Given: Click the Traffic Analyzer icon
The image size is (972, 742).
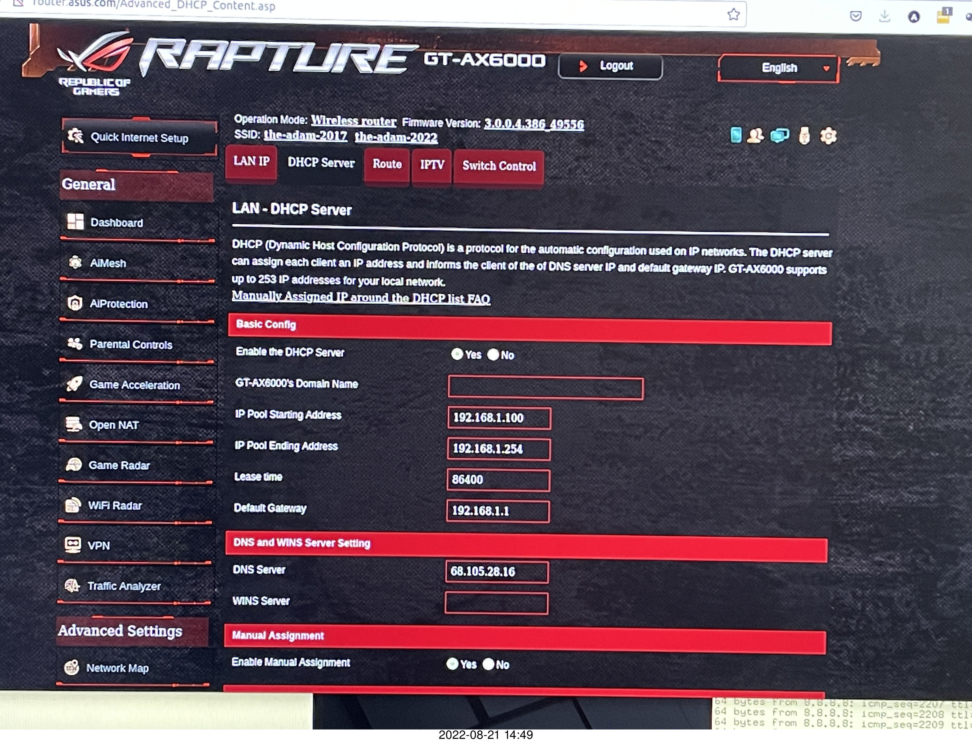Looking at the screenshot, I should coord(72,586).
